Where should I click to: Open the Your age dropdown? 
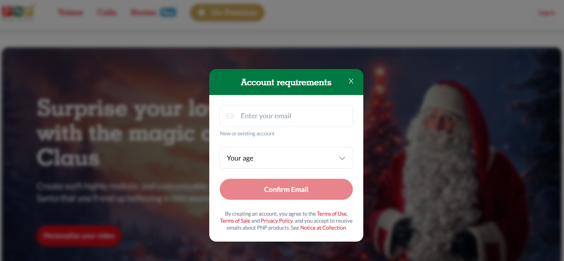point(286,158)
